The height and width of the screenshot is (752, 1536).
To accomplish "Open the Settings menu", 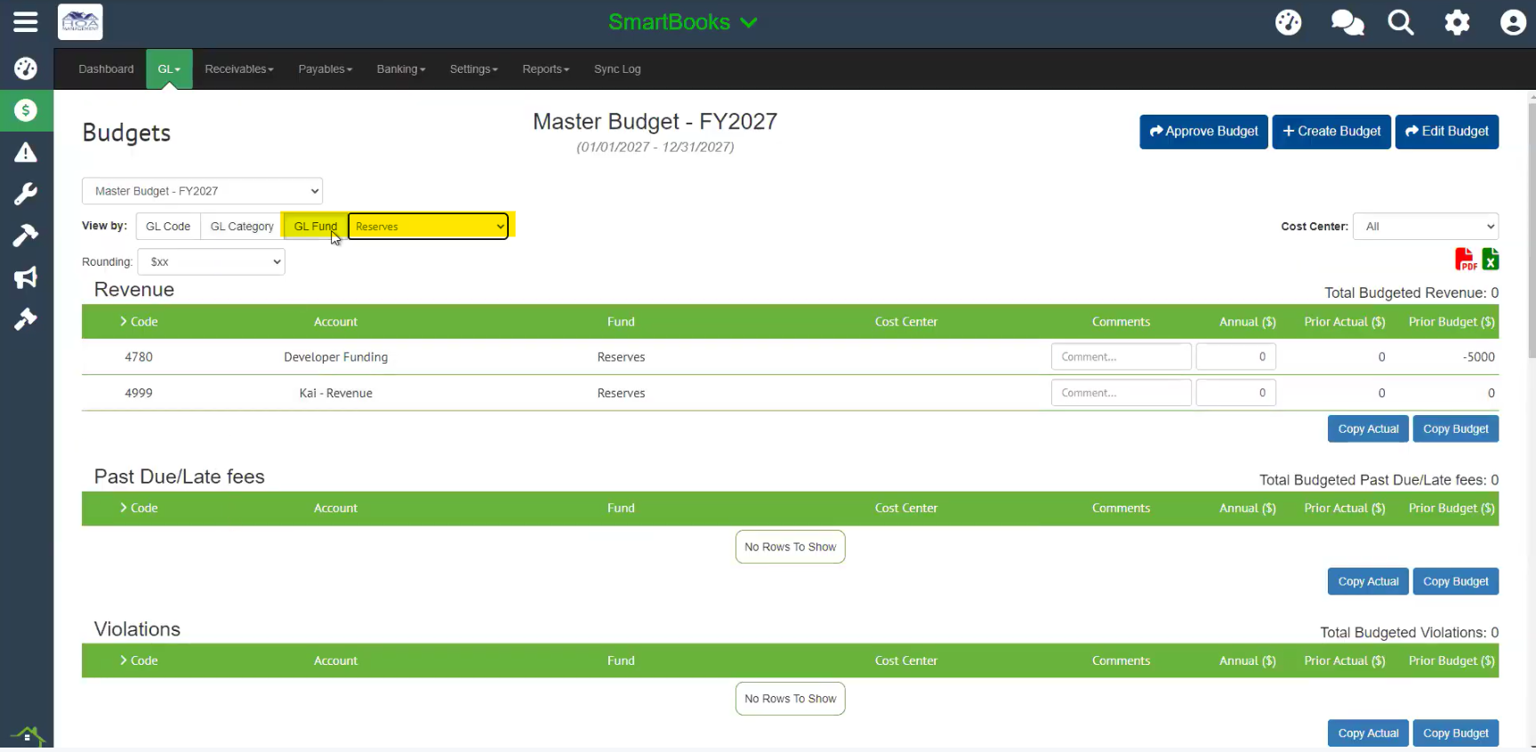I will point(474,69).
